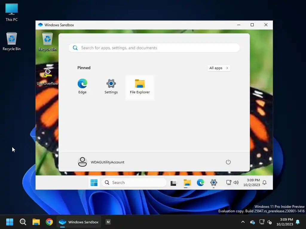Open the sandbox power options button

228,162
